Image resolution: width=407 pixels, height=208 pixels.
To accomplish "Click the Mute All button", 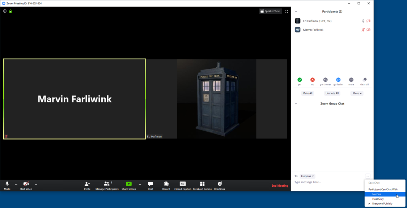I will [x=307, y=93].
